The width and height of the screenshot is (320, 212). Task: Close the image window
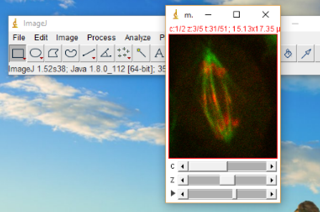(265, 15)
